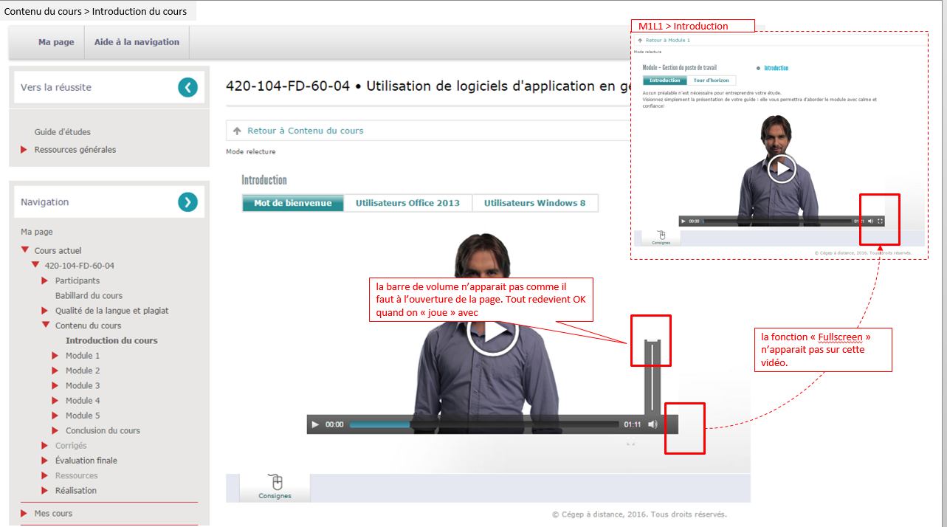Open Aide à la navigation menu item
The height and width of the screenshot is (527, 947).
[x=137, y=42]
